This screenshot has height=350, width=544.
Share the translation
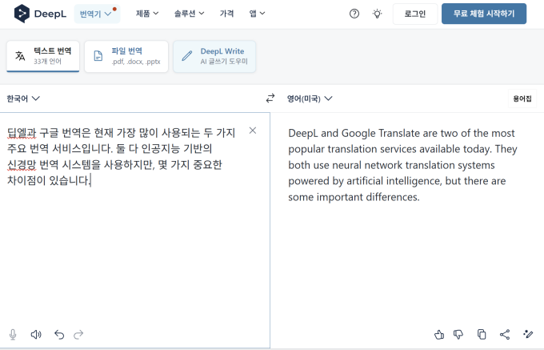click(505, 334)
